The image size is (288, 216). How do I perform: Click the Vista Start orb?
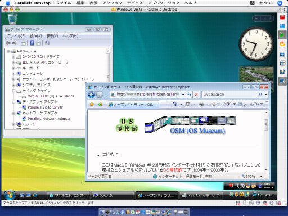pyautogui.click(x=10, y=195)
